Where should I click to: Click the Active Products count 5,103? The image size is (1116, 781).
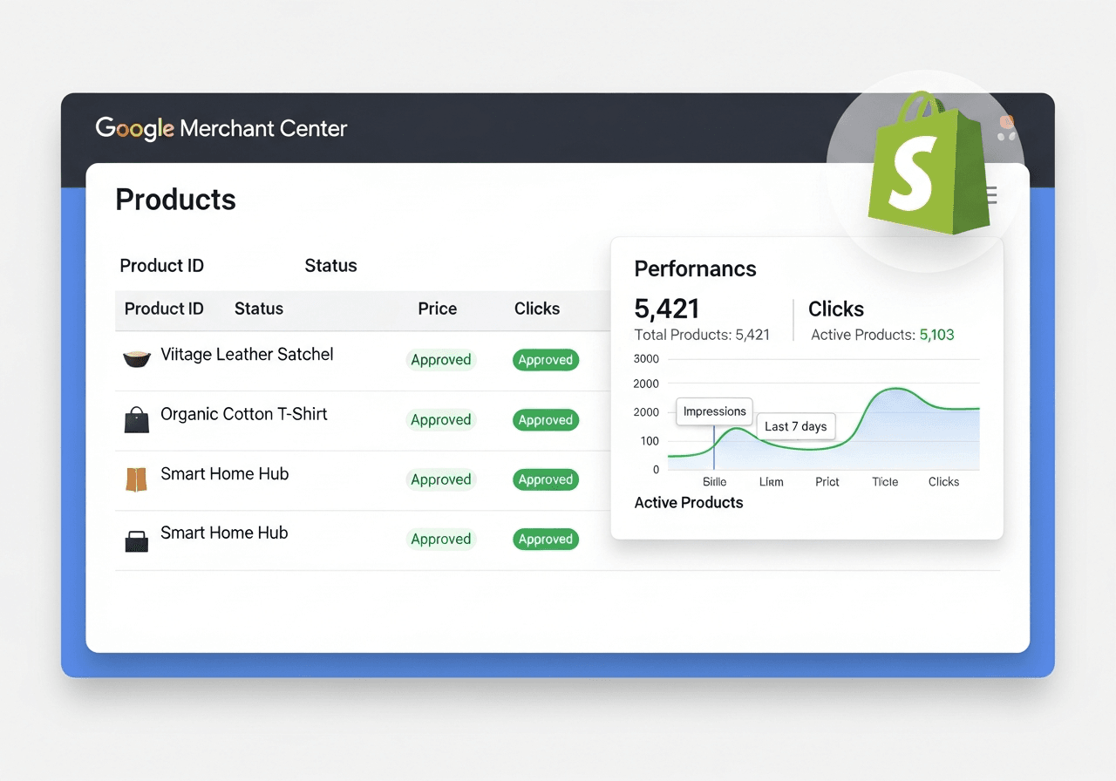[x=939, y=335]
